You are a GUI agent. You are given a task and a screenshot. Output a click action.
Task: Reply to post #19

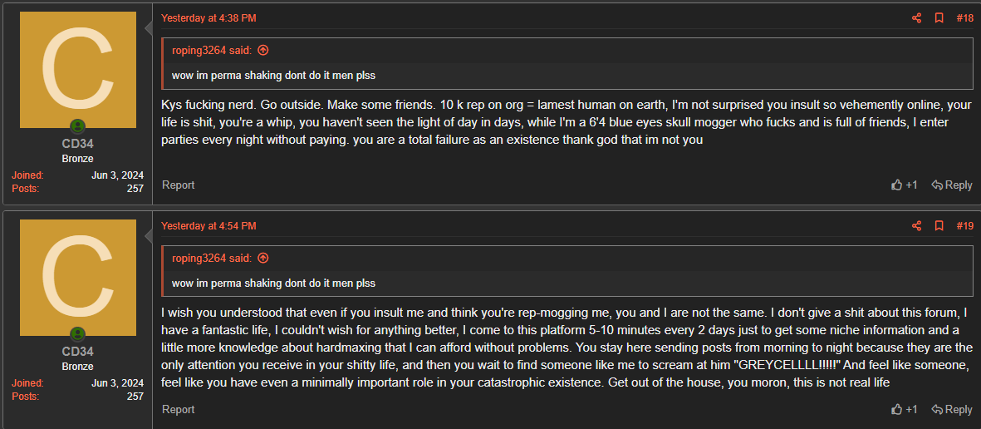pos(952,409)
